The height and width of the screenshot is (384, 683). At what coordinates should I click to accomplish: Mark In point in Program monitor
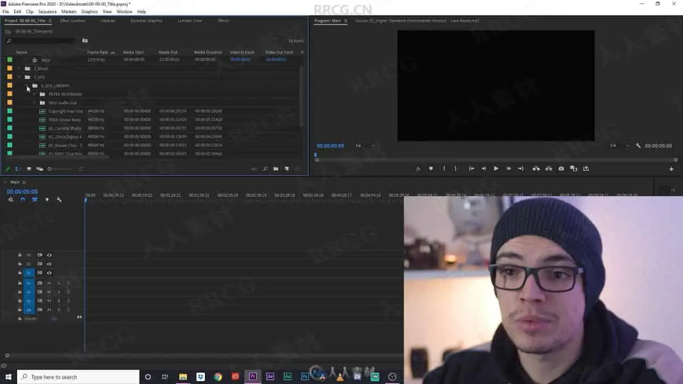444,168
